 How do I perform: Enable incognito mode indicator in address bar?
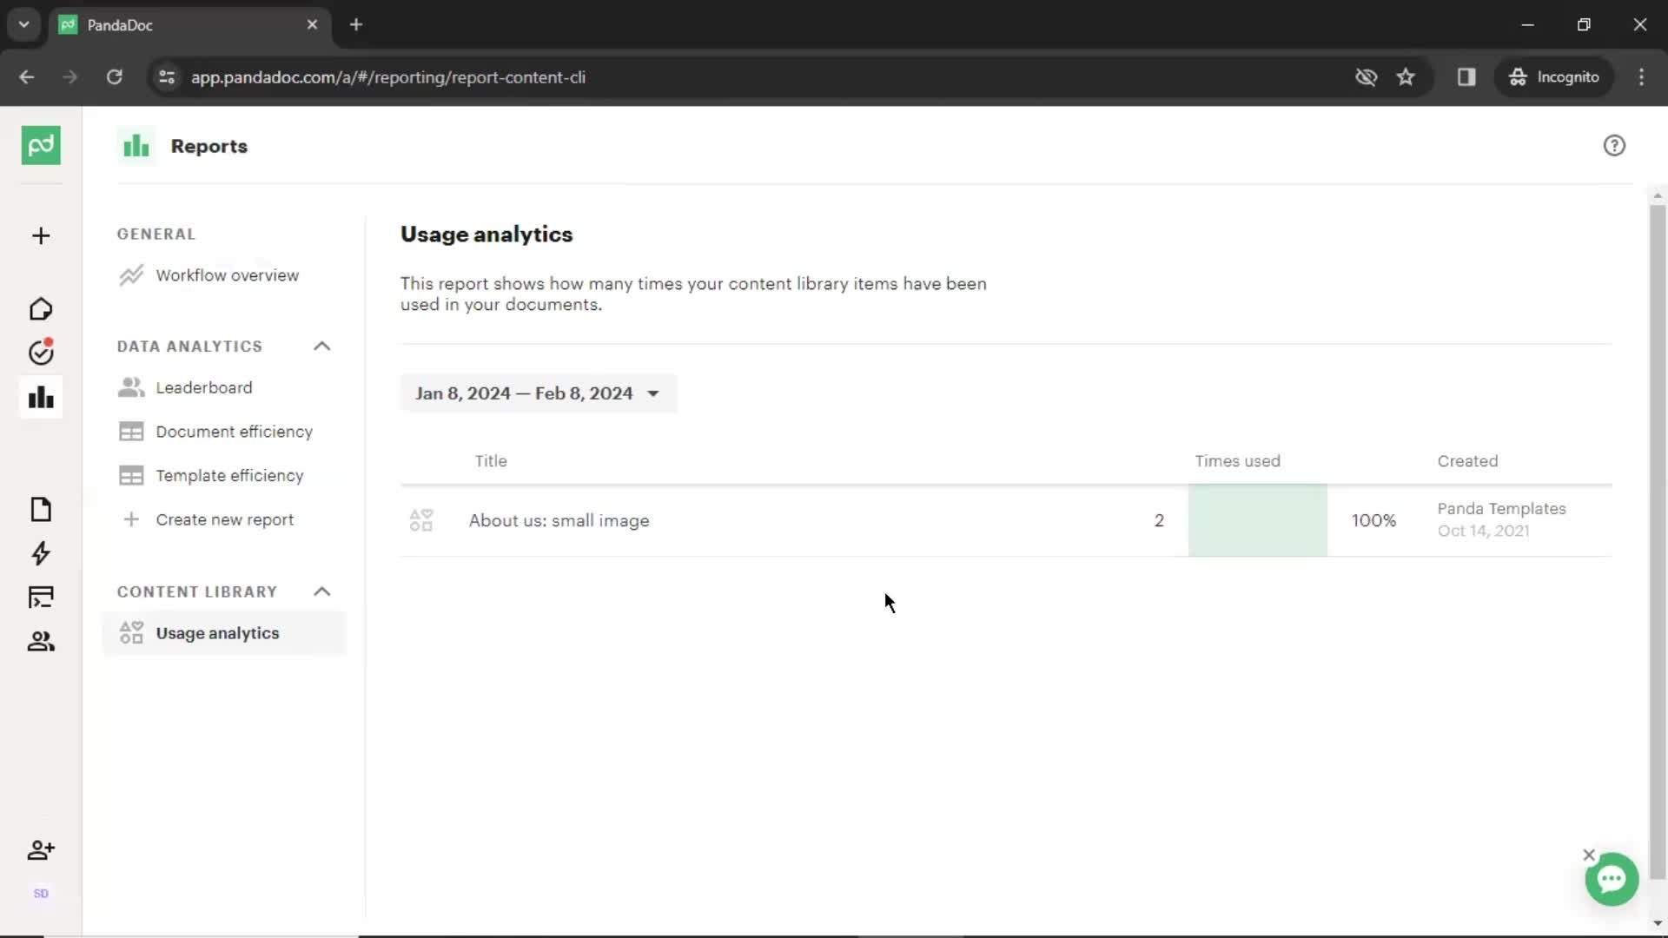1554,76
